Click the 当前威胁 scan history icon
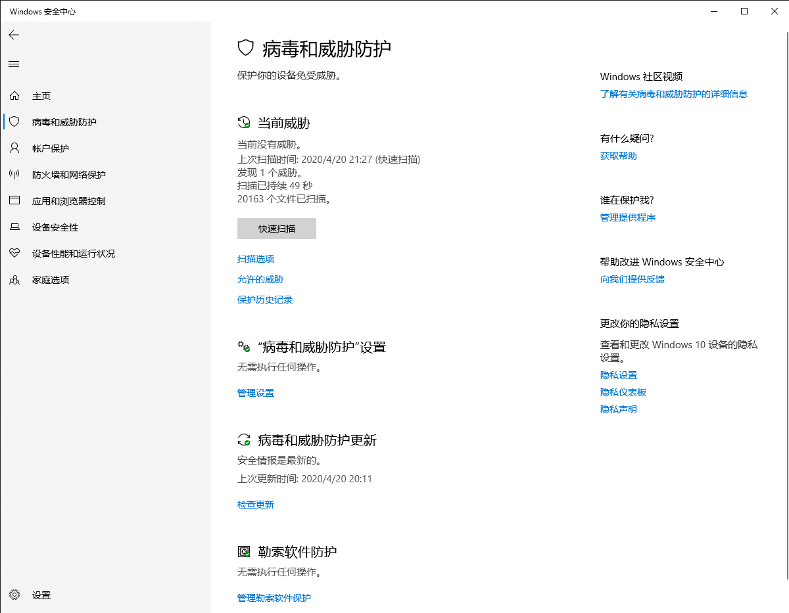This screenshot has width=789, height=613. [x=244, y=123]
